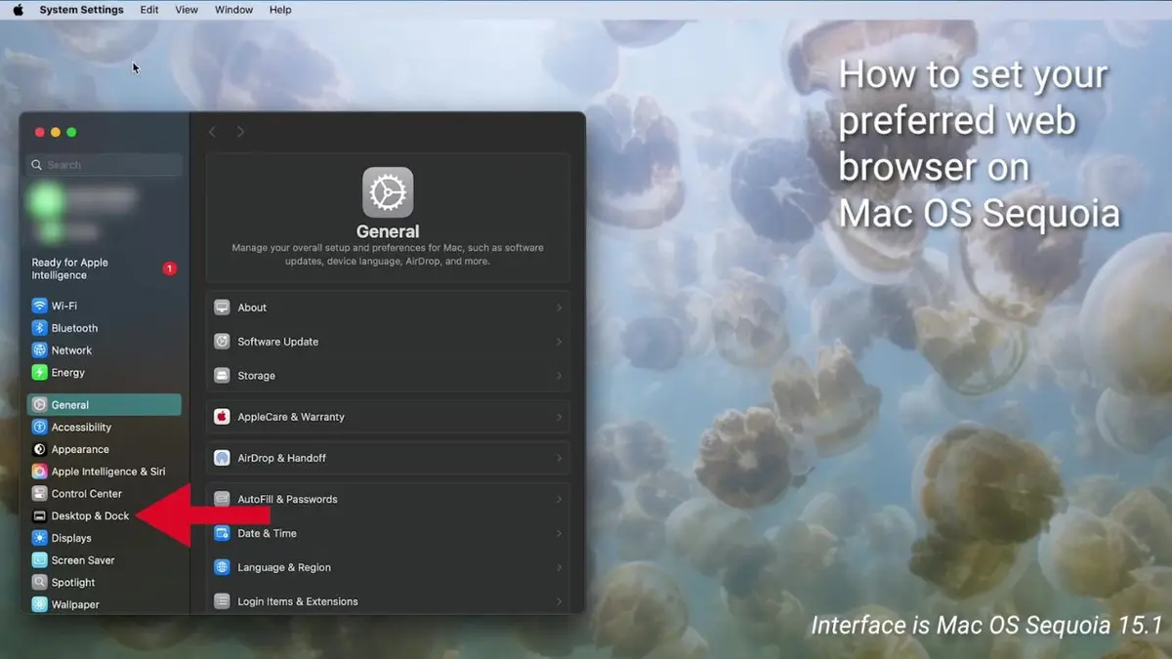Click the Accessibility icon in sidebar
This screenshot has width=1172, height=659.
point(39,427)
